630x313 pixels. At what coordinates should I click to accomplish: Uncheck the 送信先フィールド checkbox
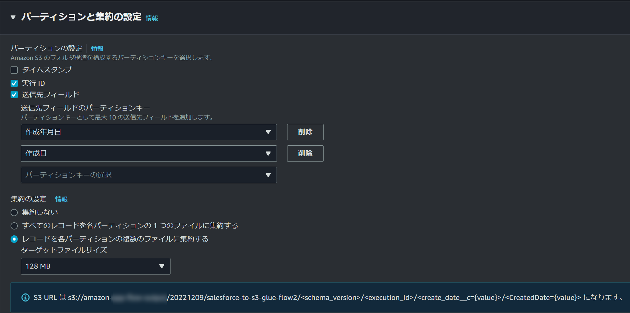click(14, 95)
